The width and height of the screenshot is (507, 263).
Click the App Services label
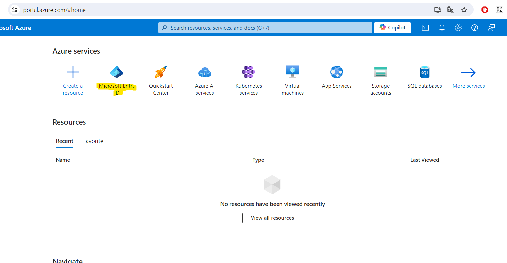[x=337, y=86]
